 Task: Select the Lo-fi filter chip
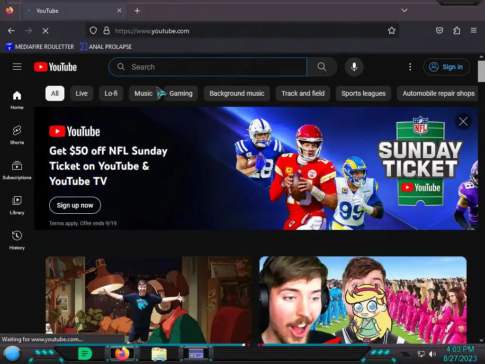tap(111, 93)
